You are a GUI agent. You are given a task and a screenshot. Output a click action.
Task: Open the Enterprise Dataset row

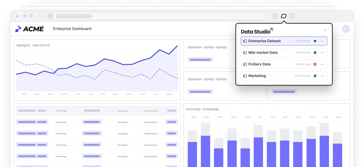click(x=284, y=41)
